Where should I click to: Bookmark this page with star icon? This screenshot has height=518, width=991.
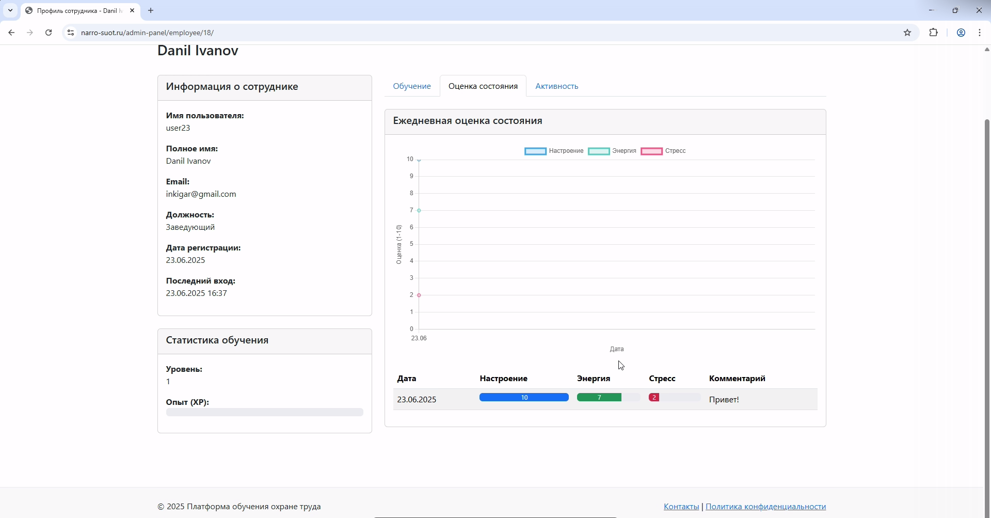tap(907, 33)
